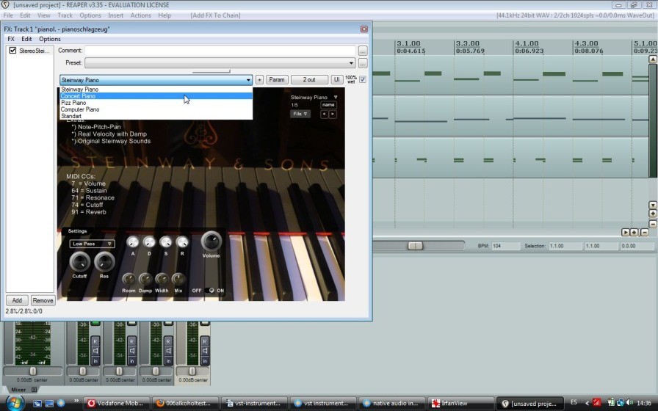This screenshot has width=658, height=411.
Task: Click the Width reverb knob
Action: (x=162, y=279)
